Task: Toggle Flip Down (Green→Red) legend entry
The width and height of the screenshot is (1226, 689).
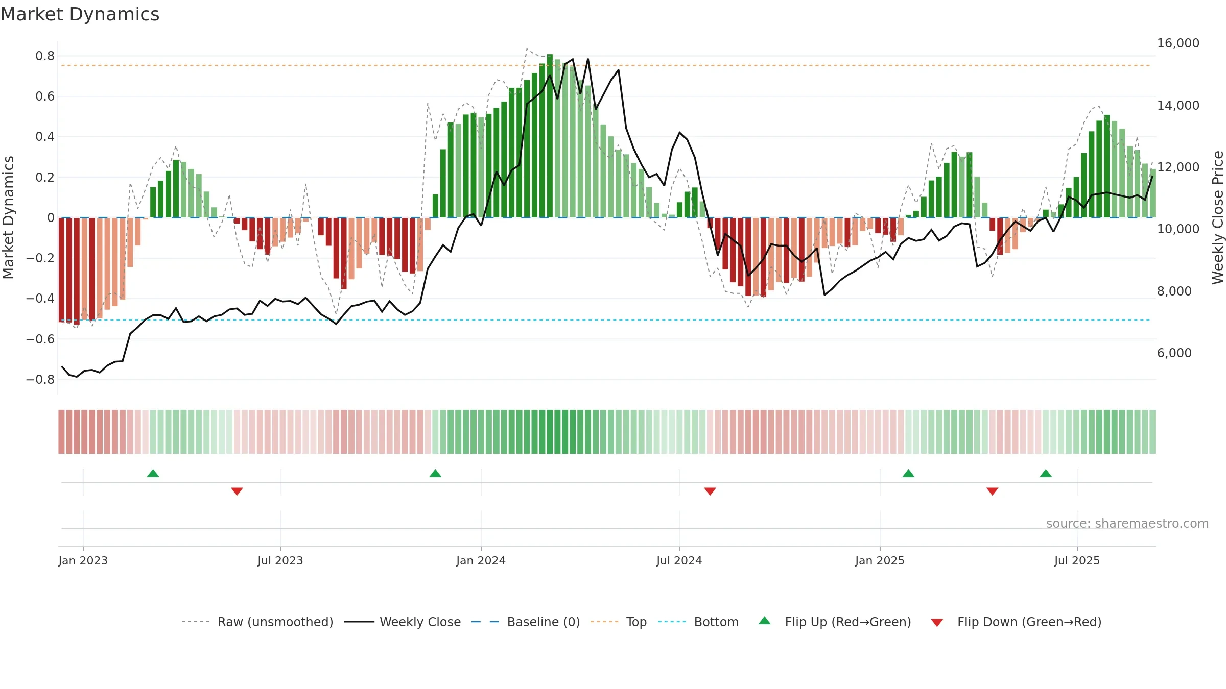Action: (1016, 622)
